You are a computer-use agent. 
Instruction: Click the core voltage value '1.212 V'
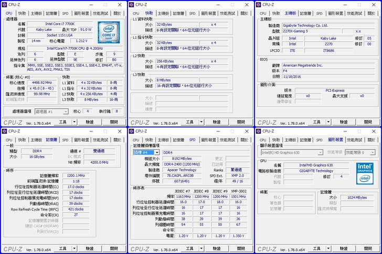(82, 41)
